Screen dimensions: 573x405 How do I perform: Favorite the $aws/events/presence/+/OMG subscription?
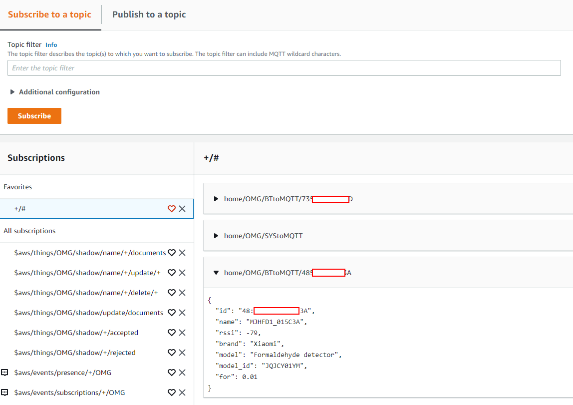172,373
